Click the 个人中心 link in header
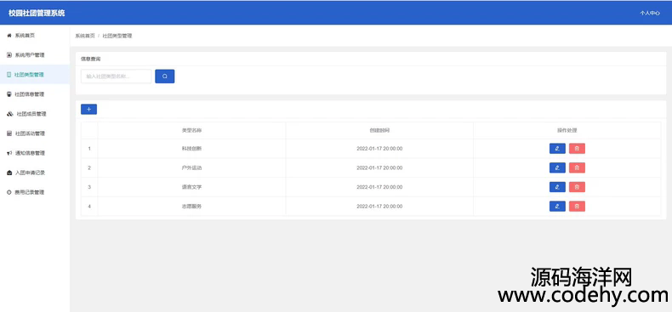This screenshot has width=672, height=312. pos(650,14)
